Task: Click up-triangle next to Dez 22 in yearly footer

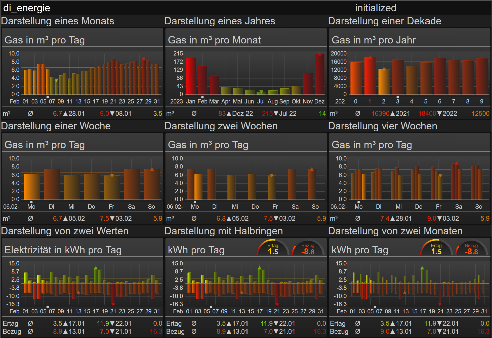Action: click(229, 114)
